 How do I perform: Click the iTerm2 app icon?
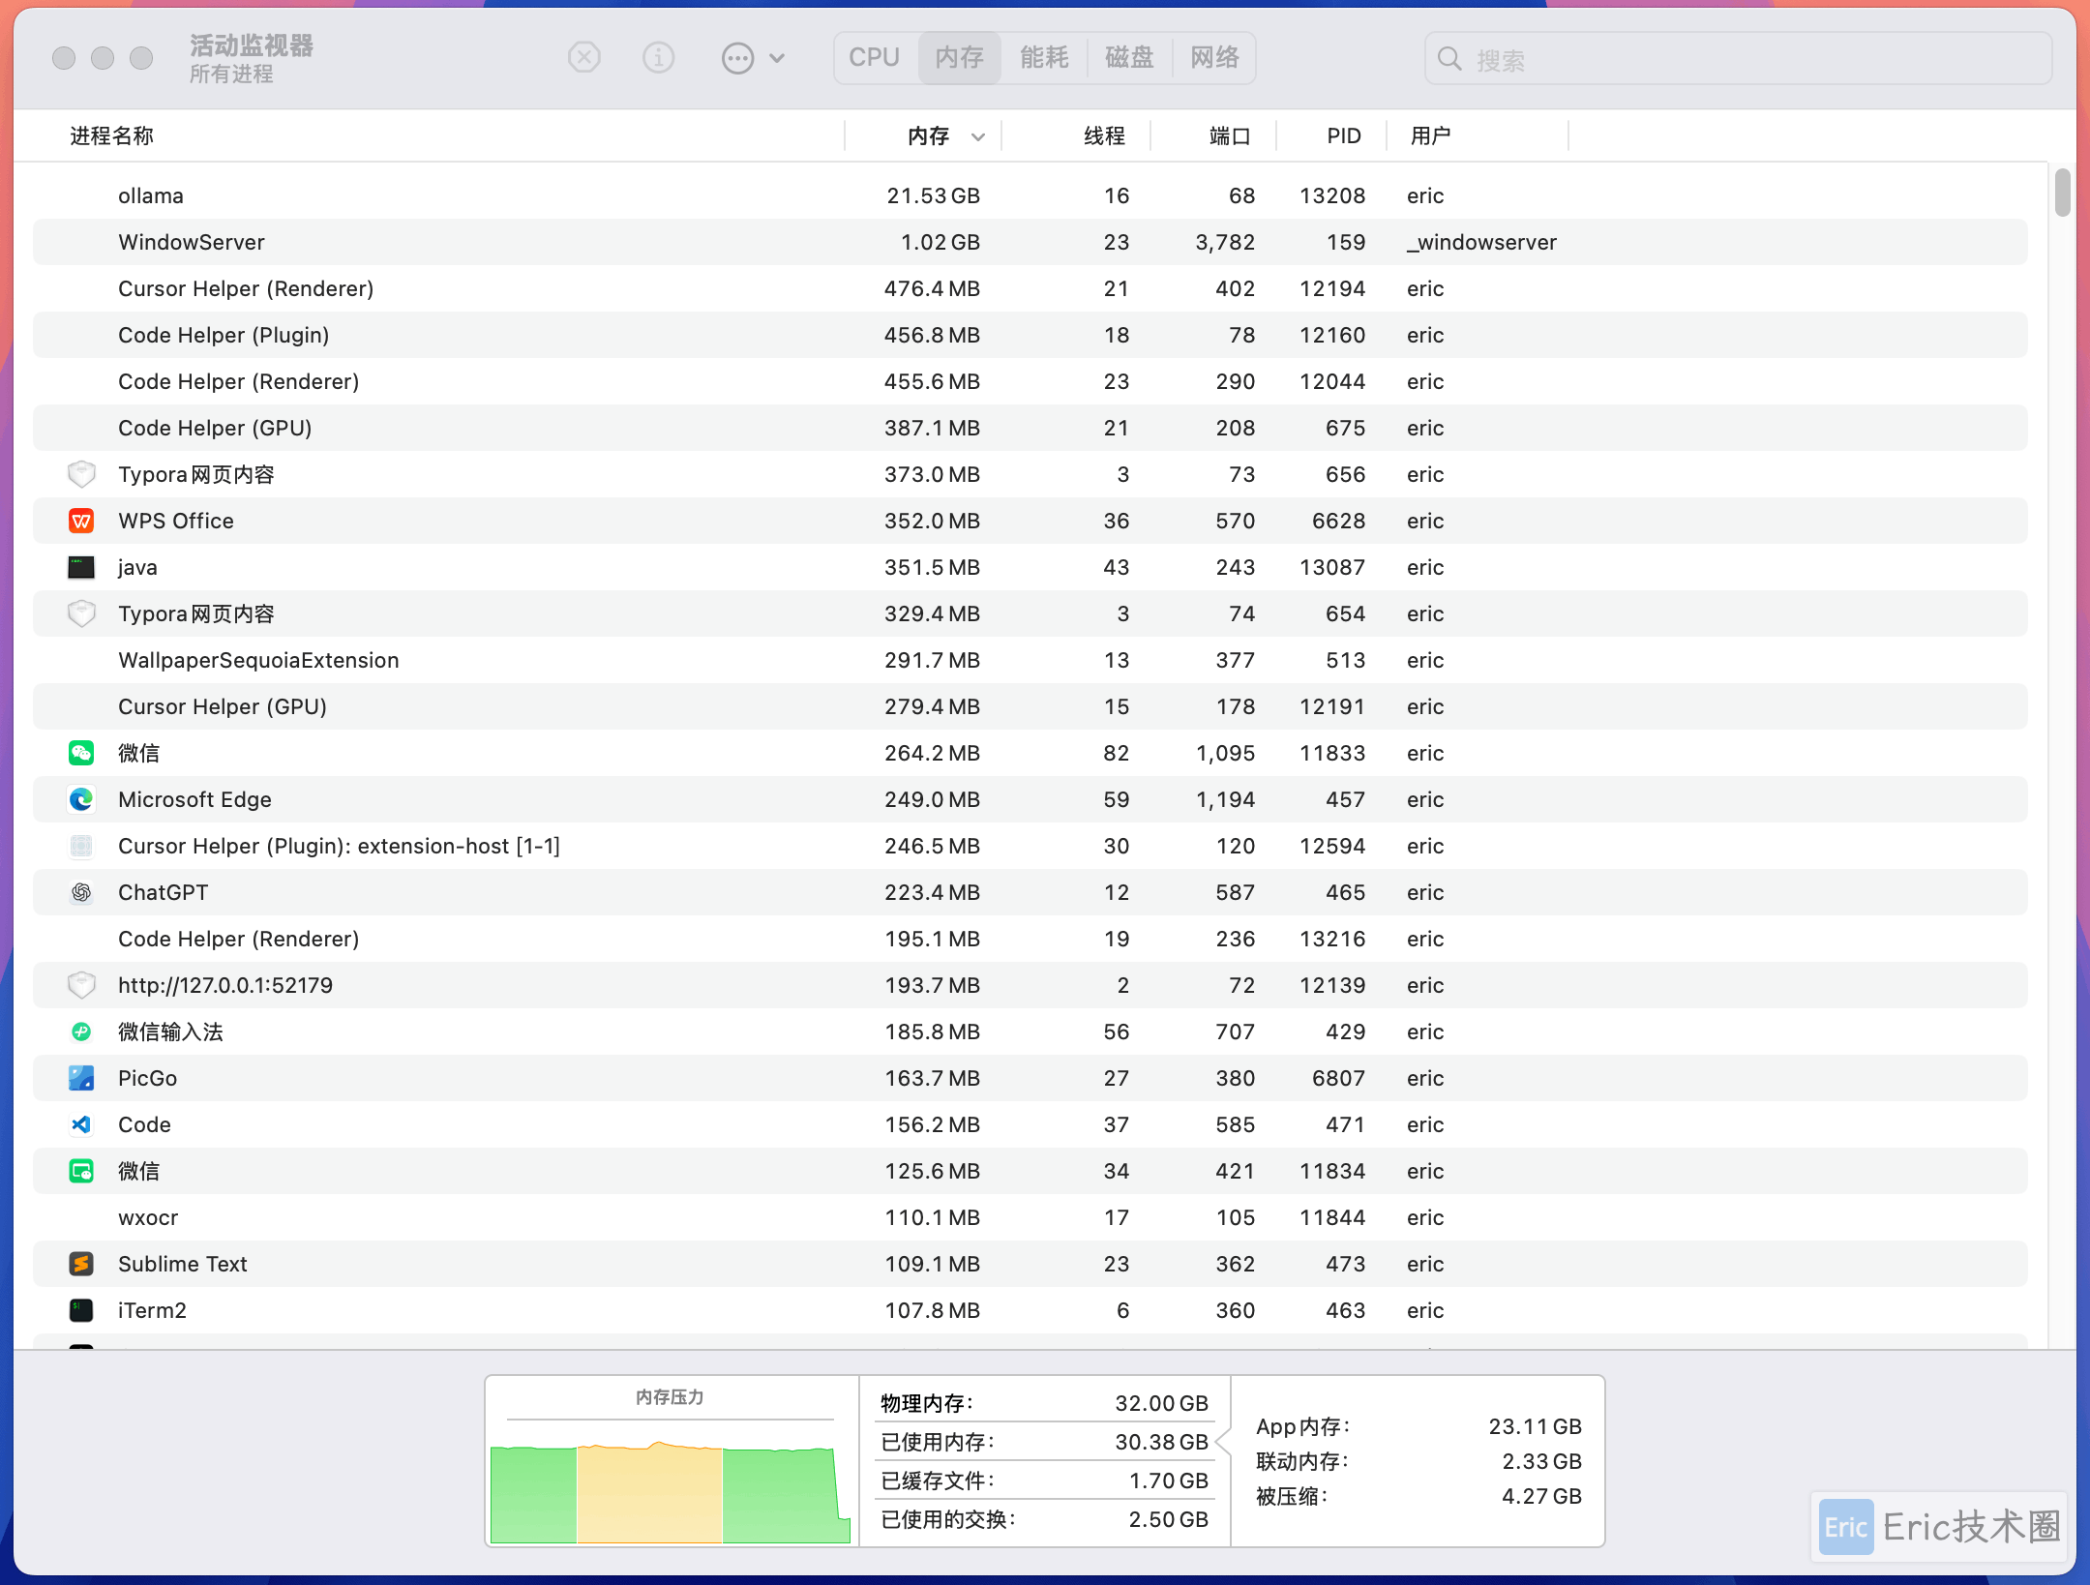click(x=81, y=1310)
